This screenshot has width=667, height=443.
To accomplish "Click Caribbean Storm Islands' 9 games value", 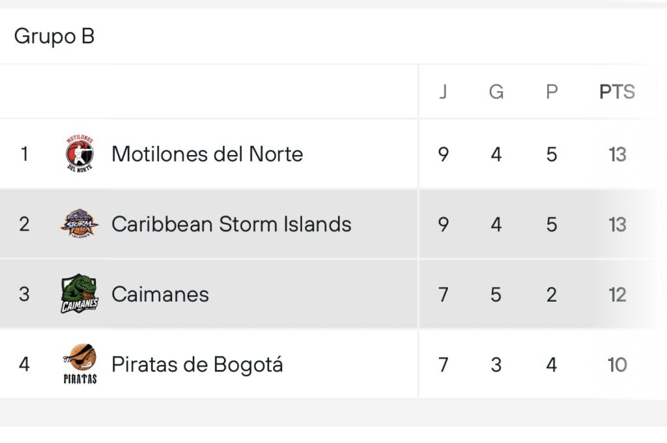I will 444,224.
